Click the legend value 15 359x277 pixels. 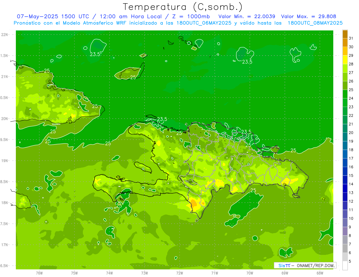point(351,175)
